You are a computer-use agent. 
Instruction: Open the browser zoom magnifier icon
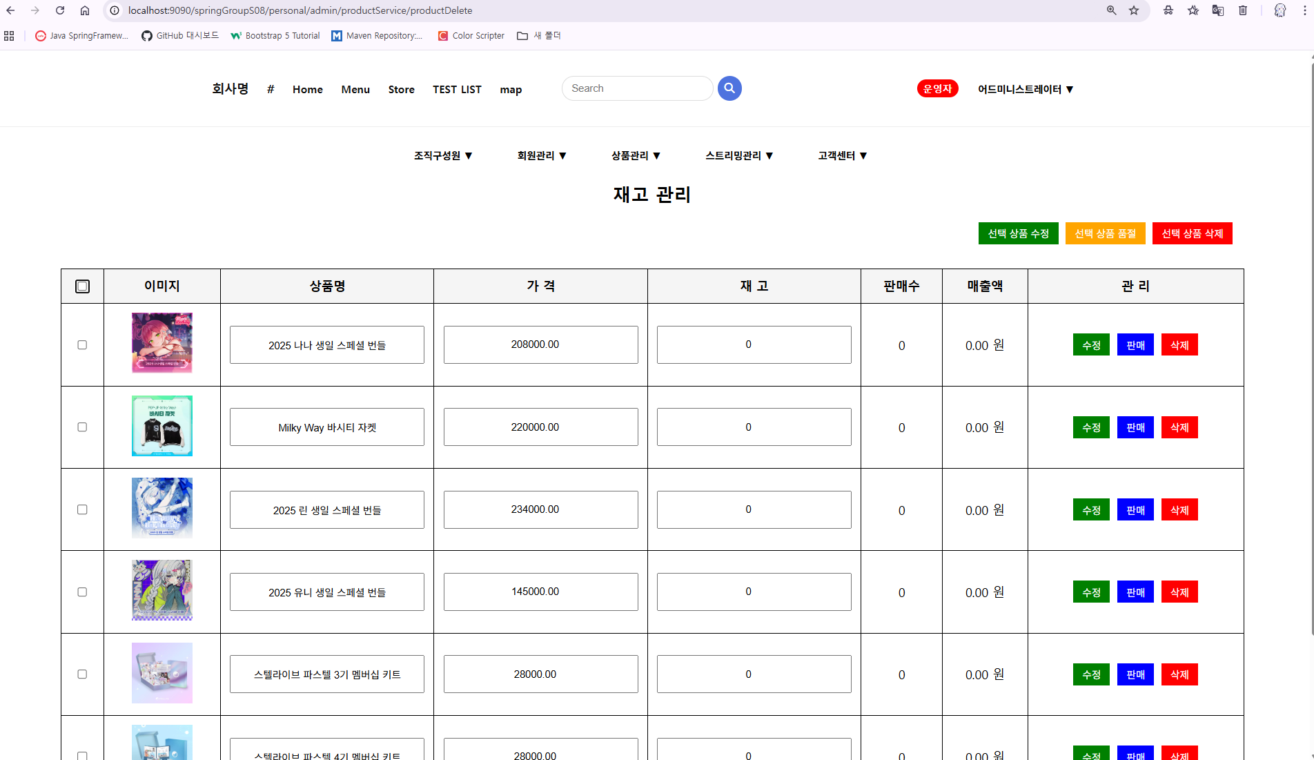click(x=1111, y=10)
